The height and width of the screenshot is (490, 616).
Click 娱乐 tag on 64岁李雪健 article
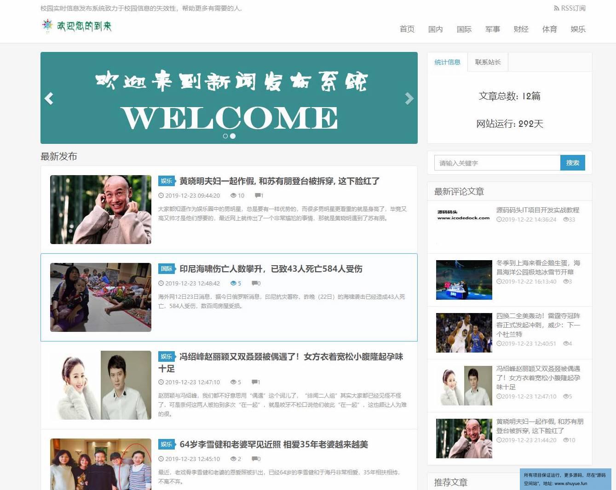tap(167, 444)
